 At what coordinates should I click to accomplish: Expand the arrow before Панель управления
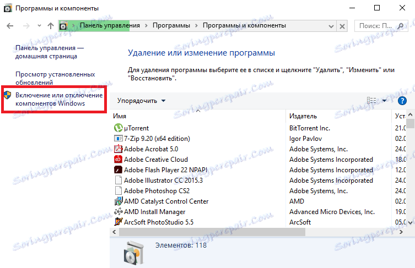74,26
